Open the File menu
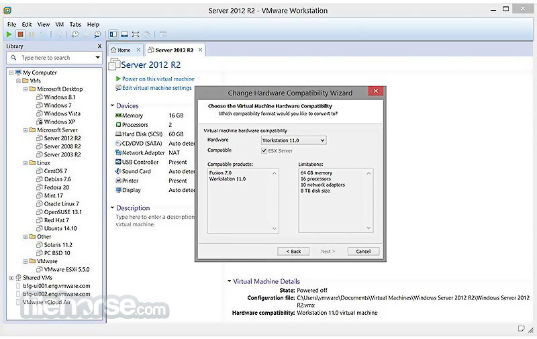The height and width of the screenshot is (339, 537). click(x=11, y=24)
